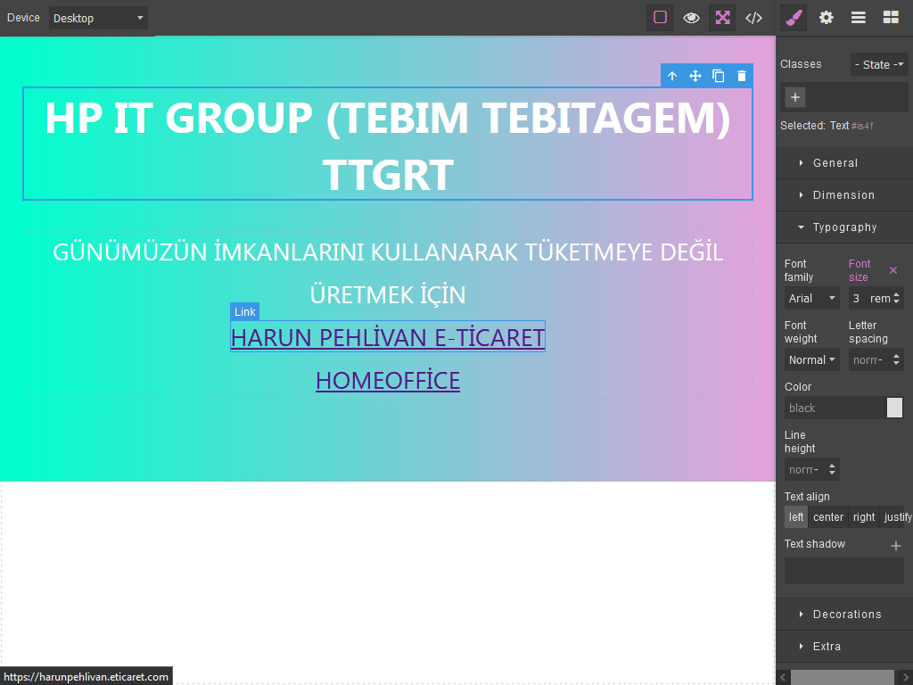Step the letter spacing arrows
The height and width of the screenshot is (685, 913).
pos(897,360)
